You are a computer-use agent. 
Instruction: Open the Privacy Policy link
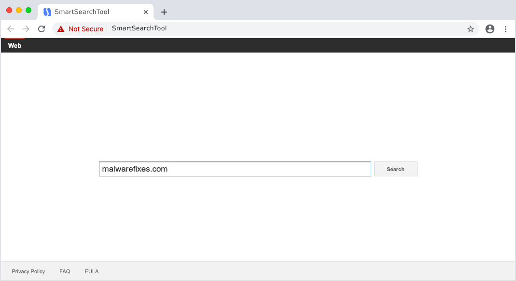28,271
